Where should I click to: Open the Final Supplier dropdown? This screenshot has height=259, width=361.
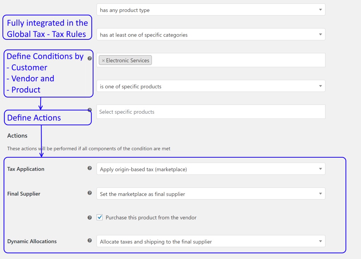coord(211,194)
